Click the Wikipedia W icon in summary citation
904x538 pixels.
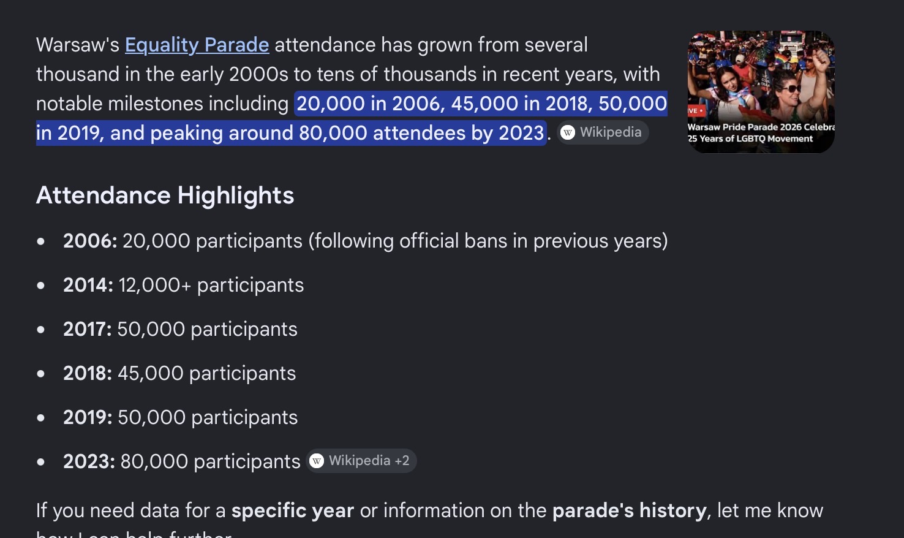click(x=568, y=132)
